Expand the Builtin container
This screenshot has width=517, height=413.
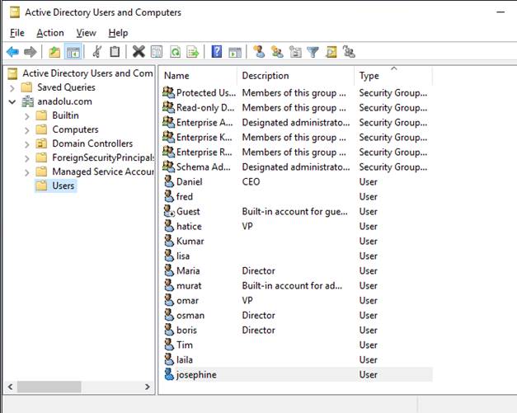[26, 116]
